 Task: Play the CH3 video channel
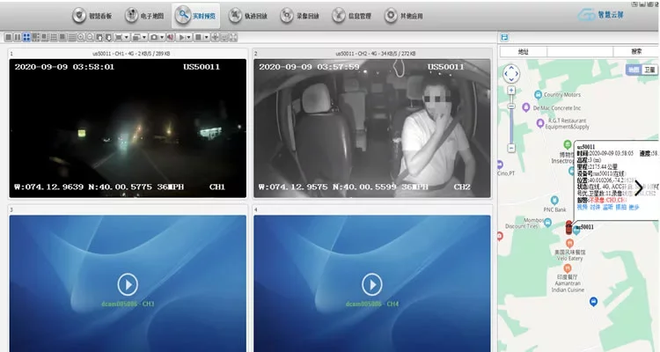pos(128,283)
